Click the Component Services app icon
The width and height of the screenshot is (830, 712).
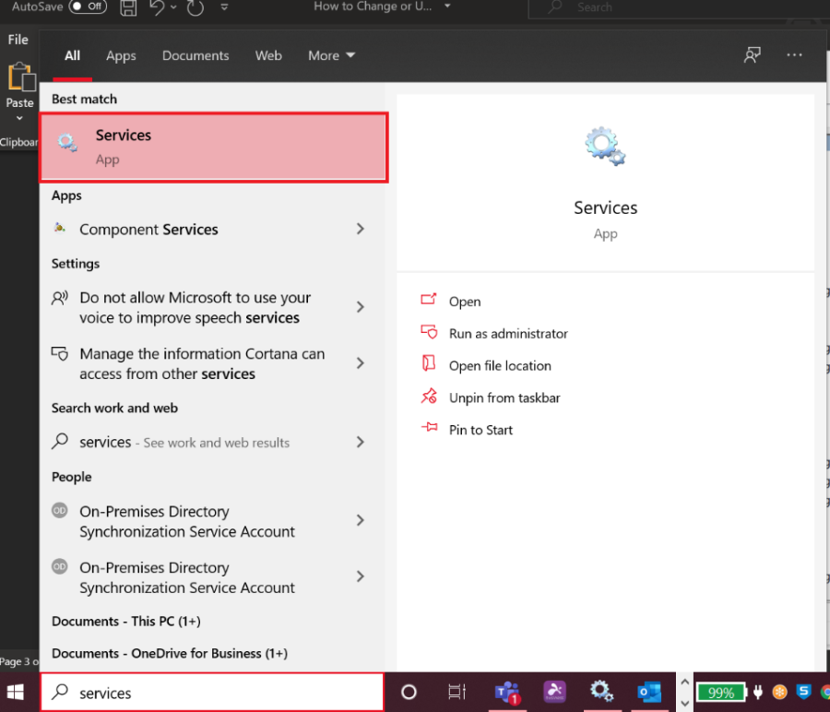pyautogui.click(x=60, y=228)
